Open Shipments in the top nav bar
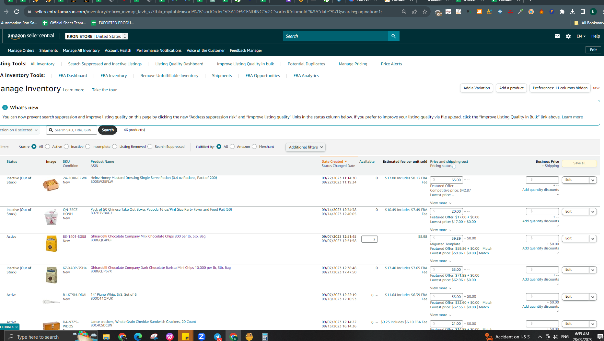604x341 pixels. [49, 50]
